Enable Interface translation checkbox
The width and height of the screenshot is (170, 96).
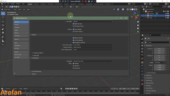coord(73,66)
